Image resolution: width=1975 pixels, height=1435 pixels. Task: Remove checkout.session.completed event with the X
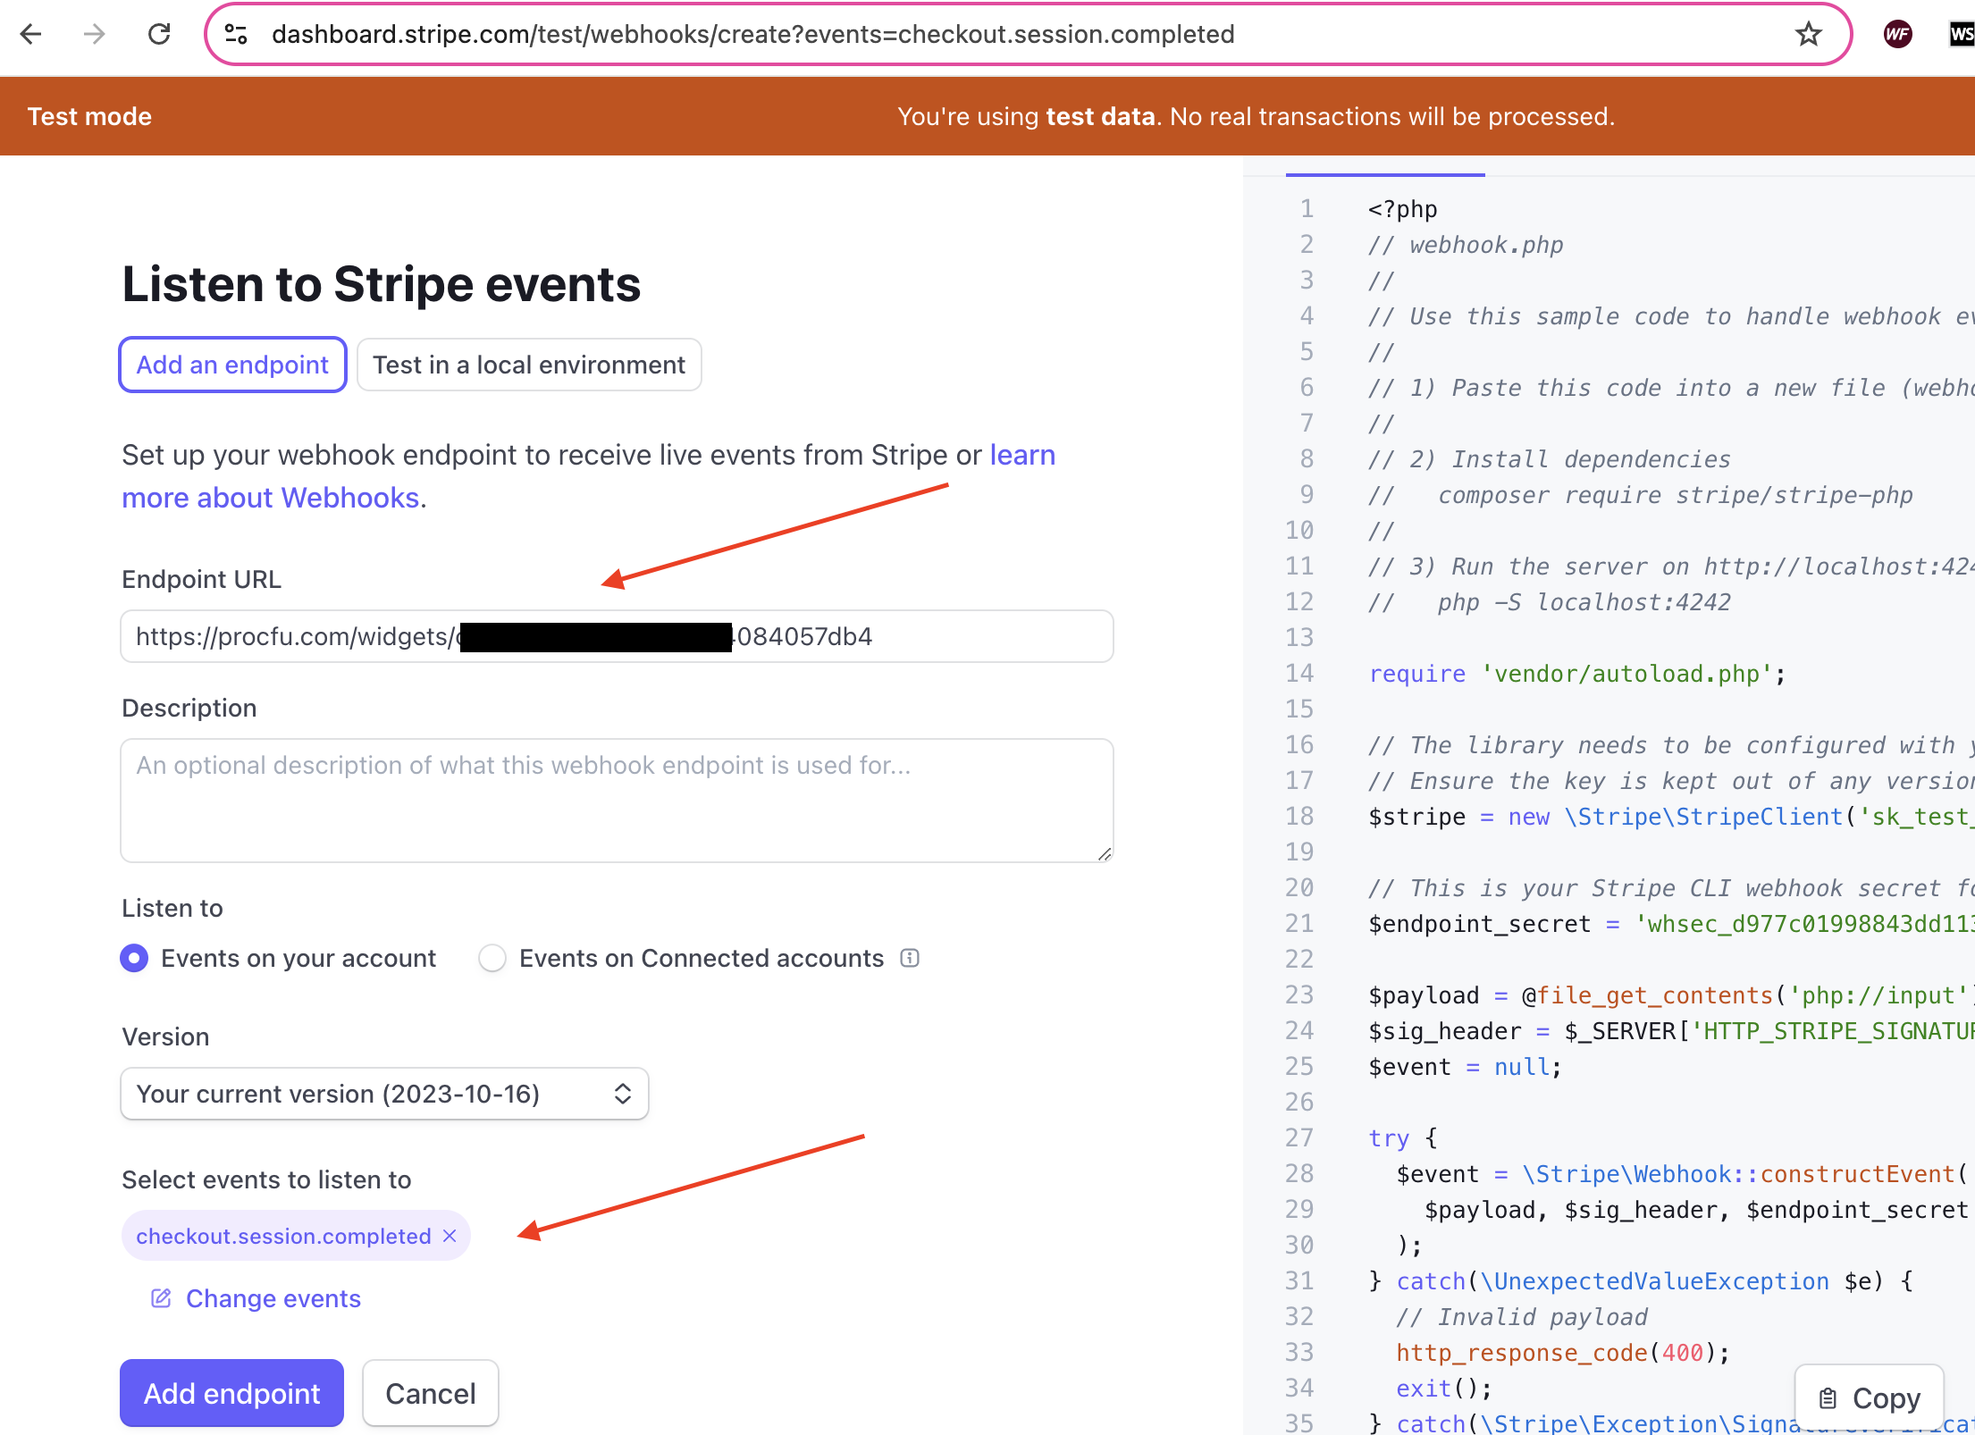450,1236
